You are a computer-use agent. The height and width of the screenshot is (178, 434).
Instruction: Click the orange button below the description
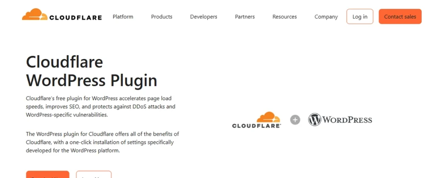click(x=47, y=175)
